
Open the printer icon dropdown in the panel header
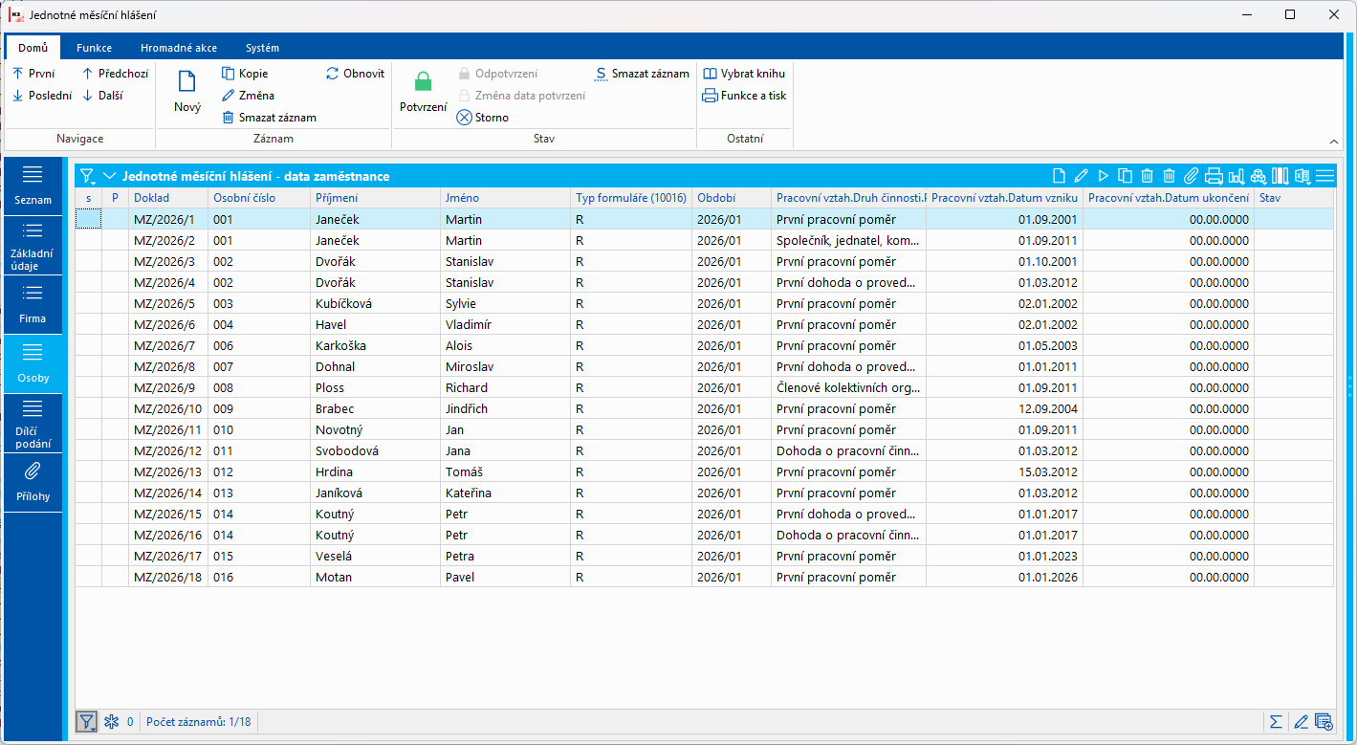[1214, 176]
